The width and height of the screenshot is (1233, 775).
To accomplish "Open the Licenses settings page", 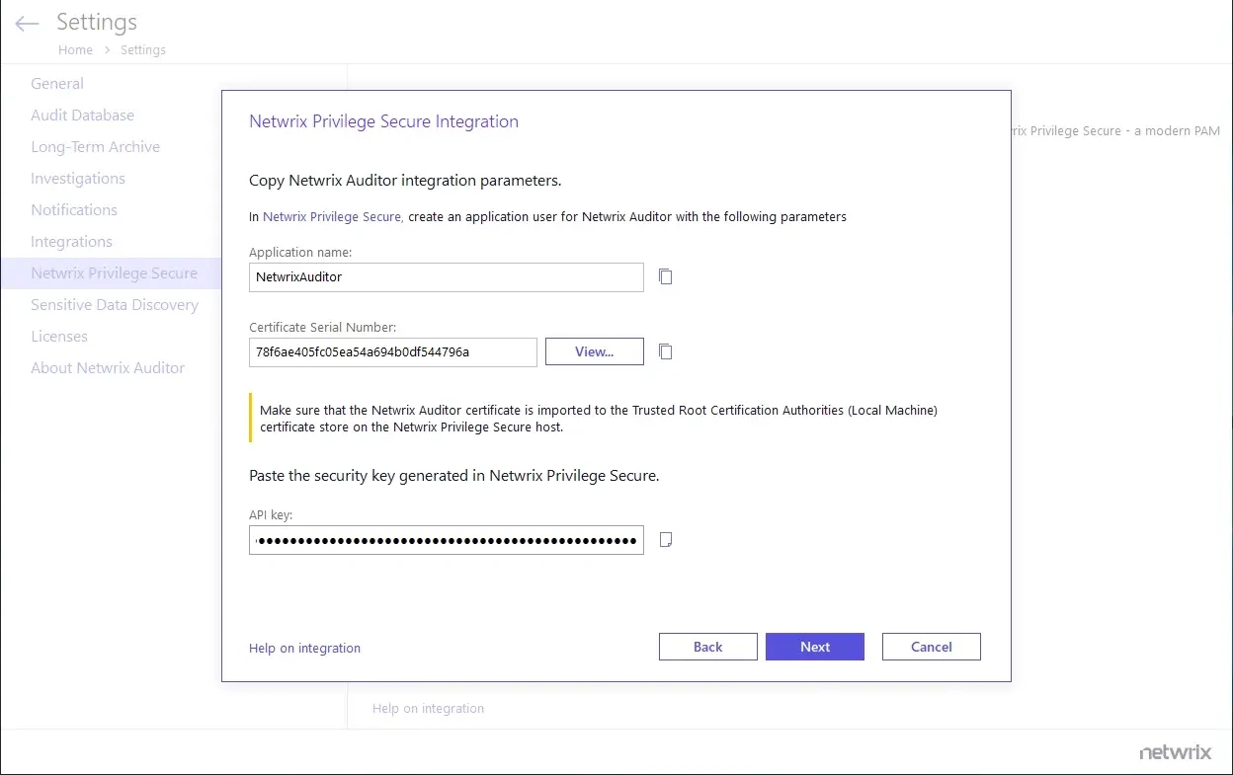I will (59, 336).
